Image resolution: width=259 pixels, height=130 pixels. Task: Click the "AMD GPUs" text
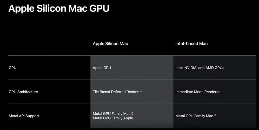point(215,68)
